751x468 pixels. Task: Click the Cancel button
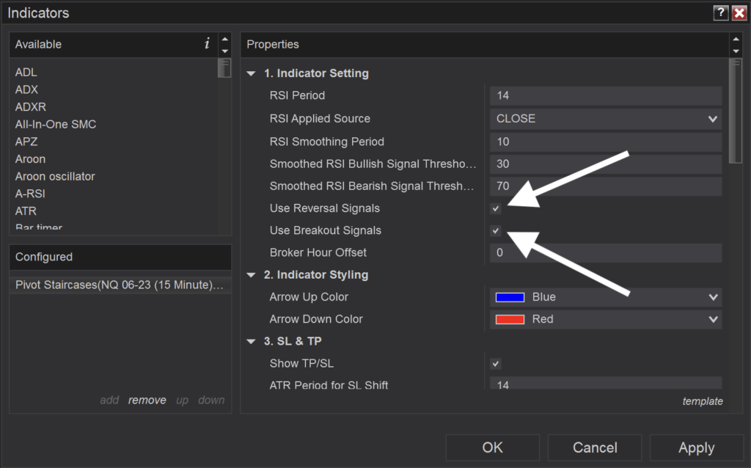[x=595, y=447]
